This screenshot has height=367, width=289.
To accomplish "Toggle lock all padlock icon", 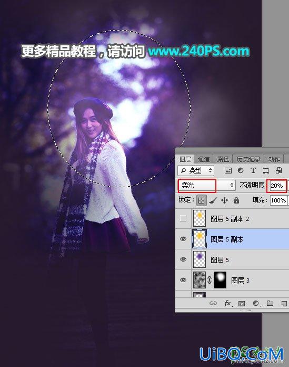I will pos(236,200).
